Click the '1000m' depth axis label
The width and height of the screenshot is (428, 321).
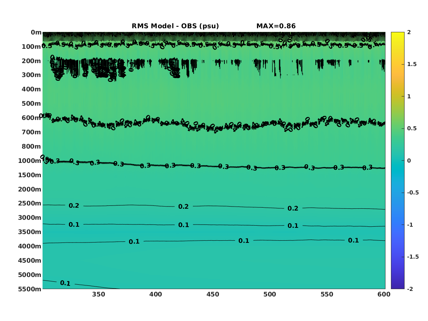30,161
